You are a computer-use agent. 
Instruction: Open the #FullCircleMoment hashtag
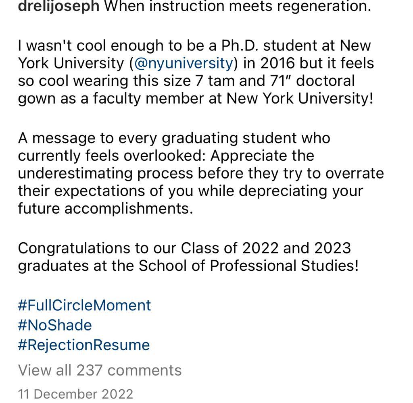click(x=84, y=305)
